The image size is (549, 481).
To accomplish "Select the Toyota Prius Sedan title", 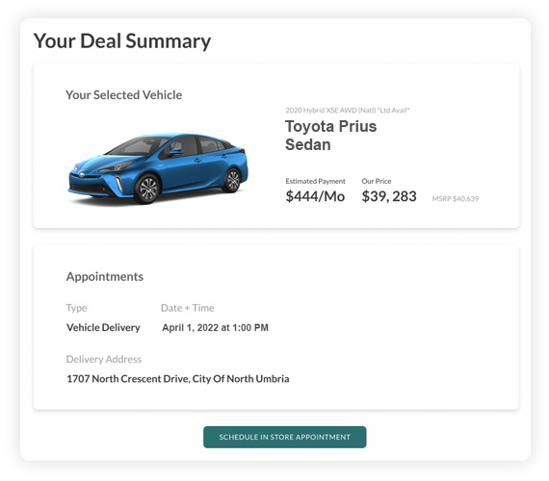I will click(x=331, y=136).
